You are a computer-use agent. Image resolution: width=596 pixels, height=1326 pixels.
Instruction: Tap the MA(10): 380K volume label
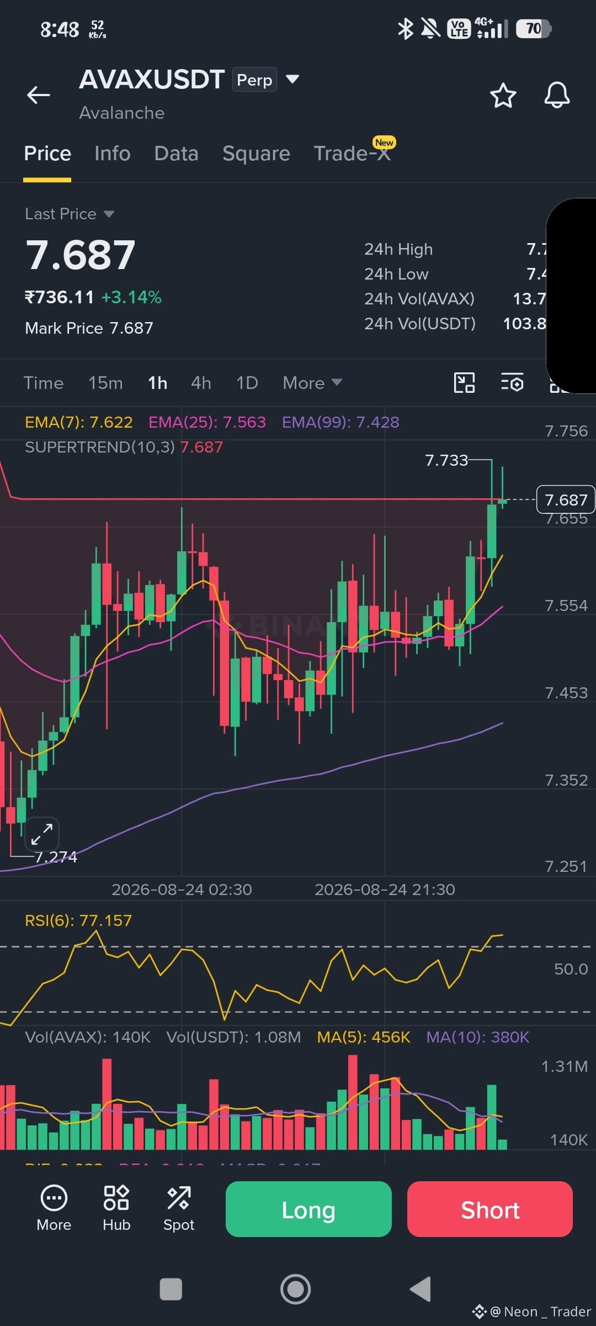(478, 1037)
